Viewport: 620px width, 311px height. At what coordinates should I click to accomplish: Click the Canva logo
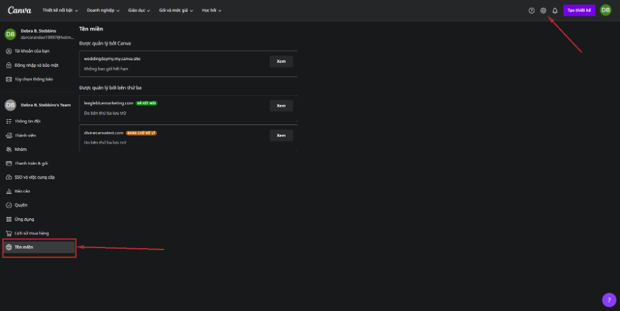pyautogui.click(x=20, y=10)
